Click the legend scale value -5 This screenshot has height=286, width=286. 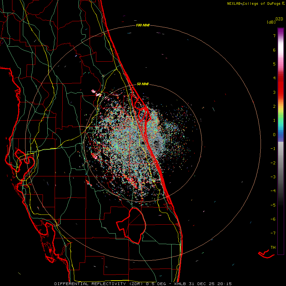point(273,205)
